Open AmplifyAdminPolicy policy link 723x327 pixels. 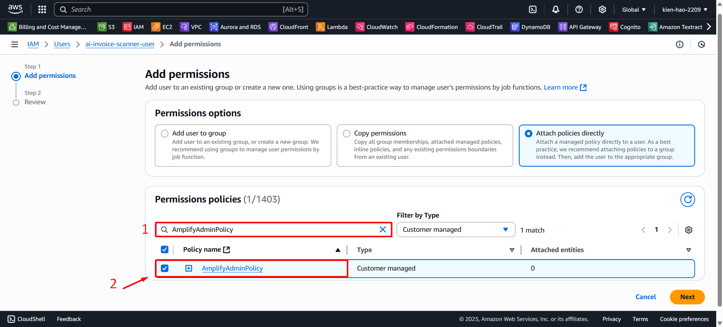232,268
